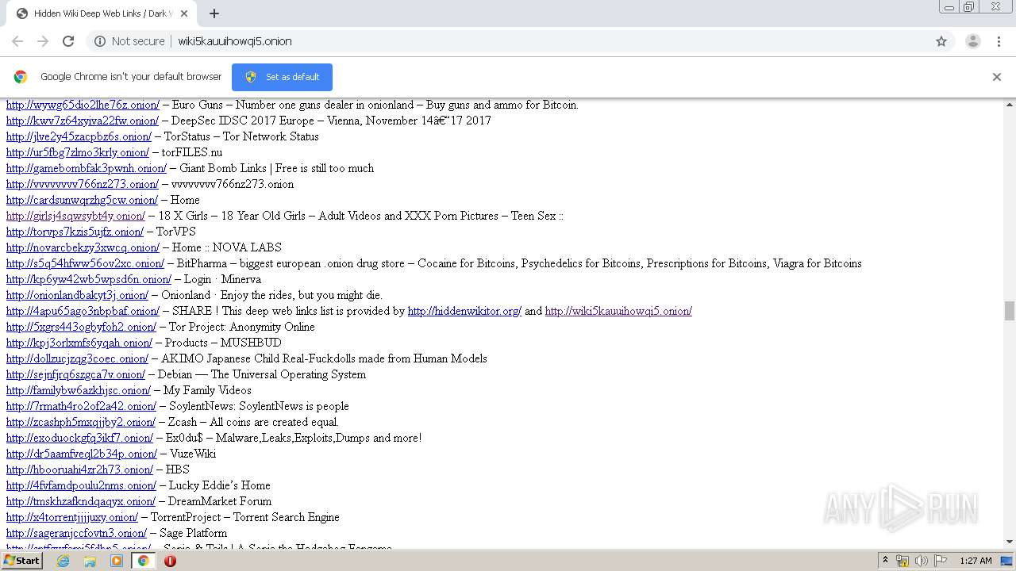The image size is (1016, 571).
Task: Reload the current page
Action: click(68, 41)
